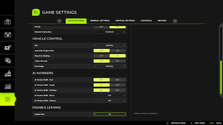This screenshot has width=223, height=125.
Task: Open the statistics bar chart icon
Action: (8, 86)
